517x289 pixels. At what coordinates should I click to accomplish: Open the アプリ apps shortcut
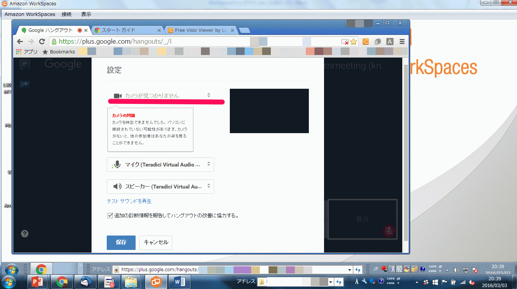click(27, 52)
